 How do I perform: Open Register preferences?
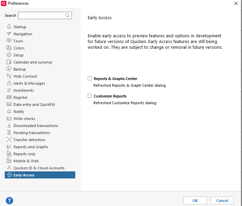pos(21,97)
